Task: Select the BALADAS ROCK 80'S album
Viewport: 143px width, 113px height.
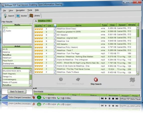Action: coord(16,71)
